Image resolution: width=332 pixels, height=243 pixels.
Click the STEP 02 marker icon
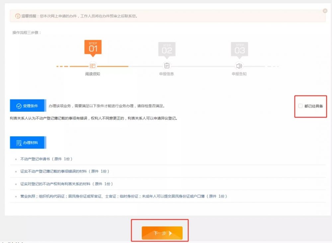click(x=167, y=49)
